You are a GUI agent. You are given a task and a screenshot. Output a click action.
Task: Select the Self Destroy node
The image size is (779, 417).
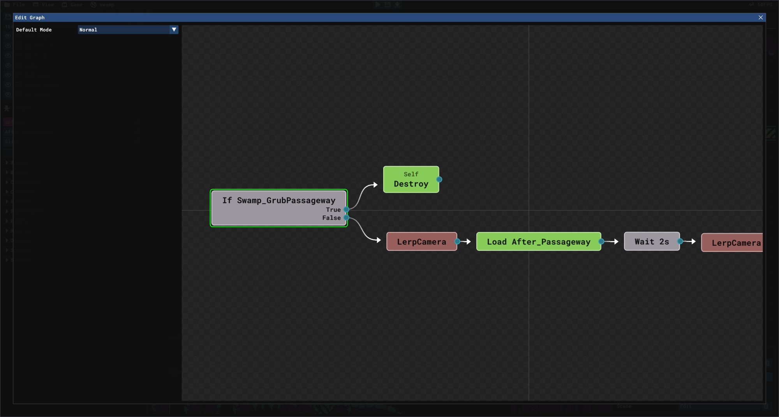coord(411,179)
